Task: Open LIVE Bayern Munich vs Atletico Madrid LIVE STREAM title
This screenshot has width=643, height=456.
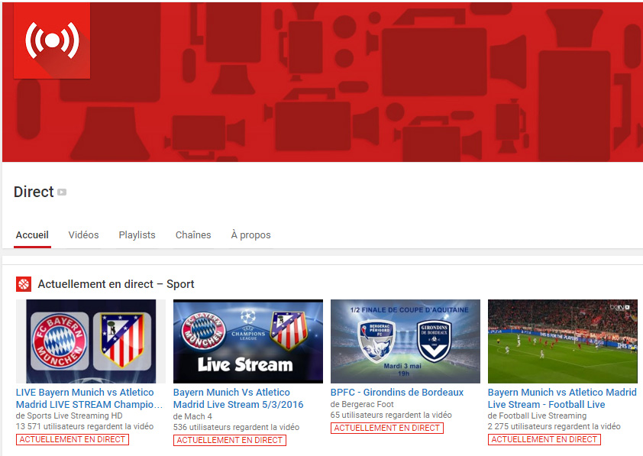Action: [x=89, y=398]
